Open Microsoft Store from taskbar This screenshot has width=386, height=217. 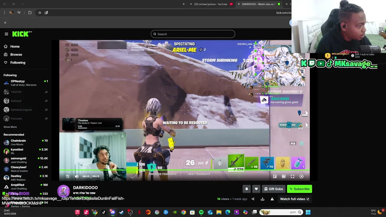click(x=192, y=212)
